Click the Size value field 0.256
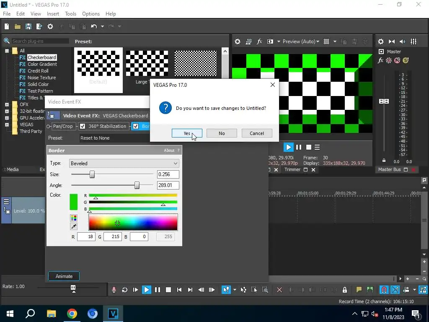The width and height of the screenshot is (429, 322). [168, 174]
